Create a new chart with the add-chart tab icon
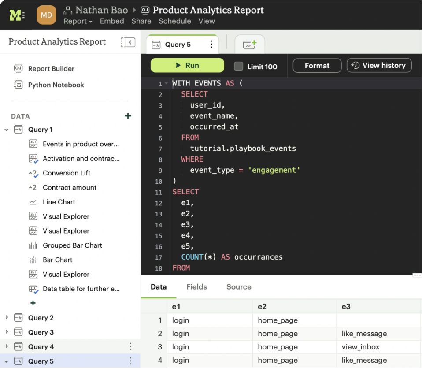The height and width of the screenshot is (368, 422). point(250,44)
